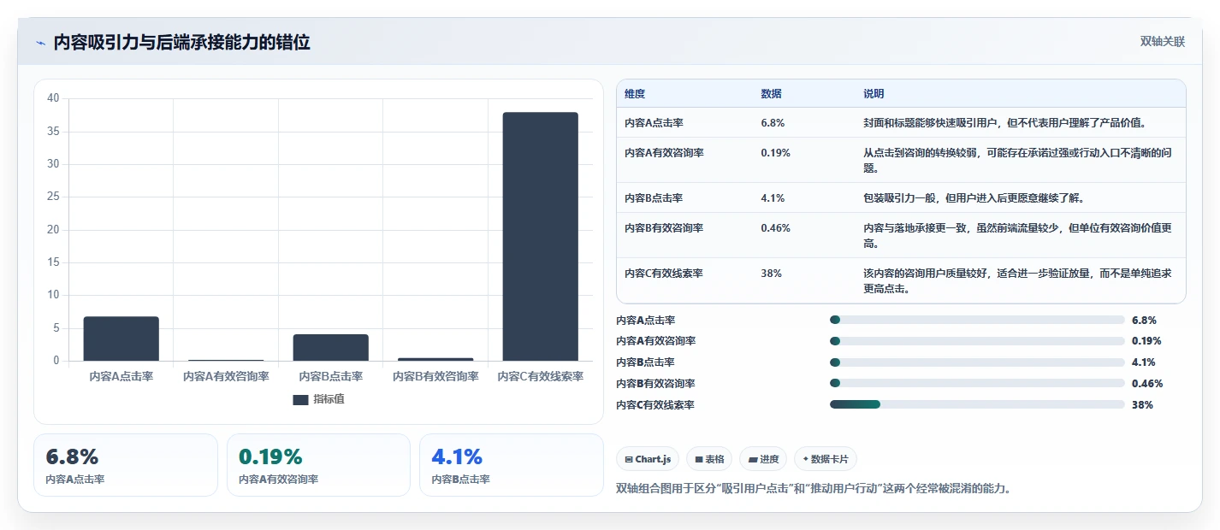Click the 内容A有效咨询率 x-axis label
Image resolution: width=1220 pixels, height=530 pixels.
226,377
